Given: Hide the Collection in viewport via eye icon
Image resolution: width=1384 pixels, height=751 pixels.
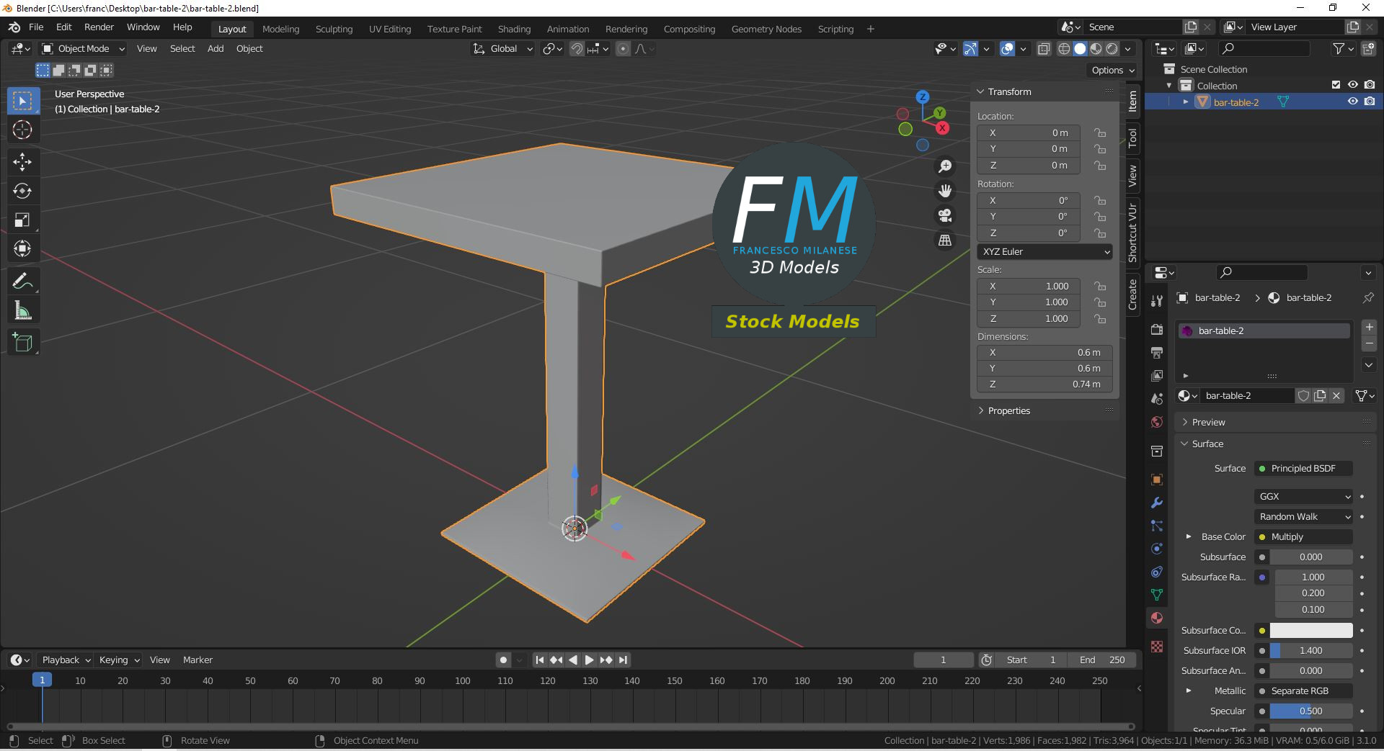Looking at the screenshot, I should pyautogui.click(x=1353, y=85).
